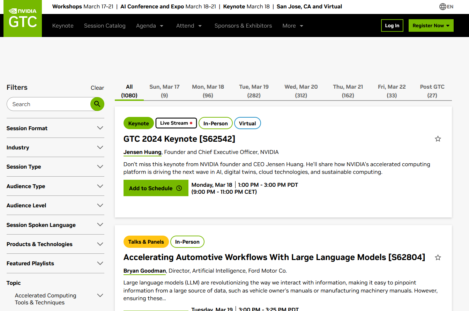
Task: Expand the Session Type filter
Action: tap(55, 166)
